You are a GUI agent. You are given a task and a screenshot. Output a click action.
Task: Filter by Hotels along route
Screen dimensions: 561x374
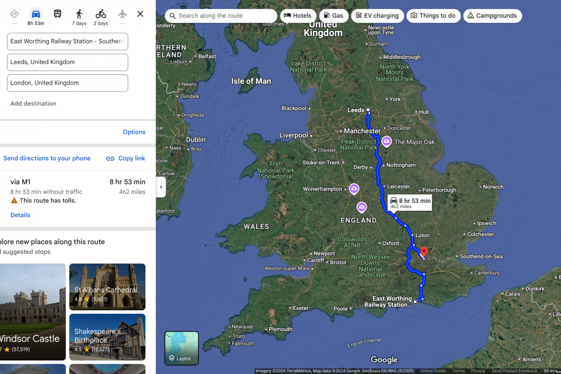(x=298, y=15)
